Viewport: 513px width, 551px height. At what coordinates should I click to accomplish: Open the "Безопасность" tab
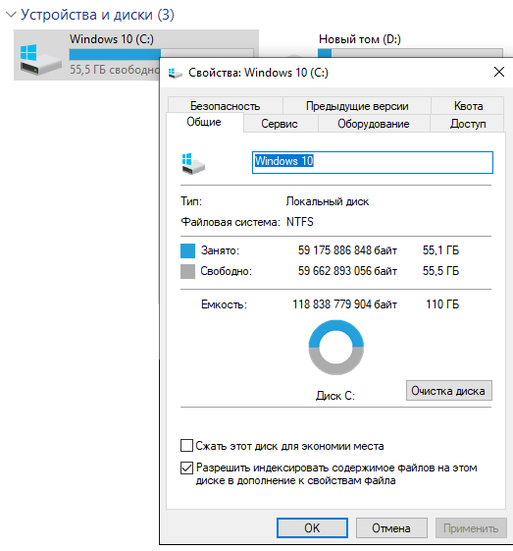(225, 106)
